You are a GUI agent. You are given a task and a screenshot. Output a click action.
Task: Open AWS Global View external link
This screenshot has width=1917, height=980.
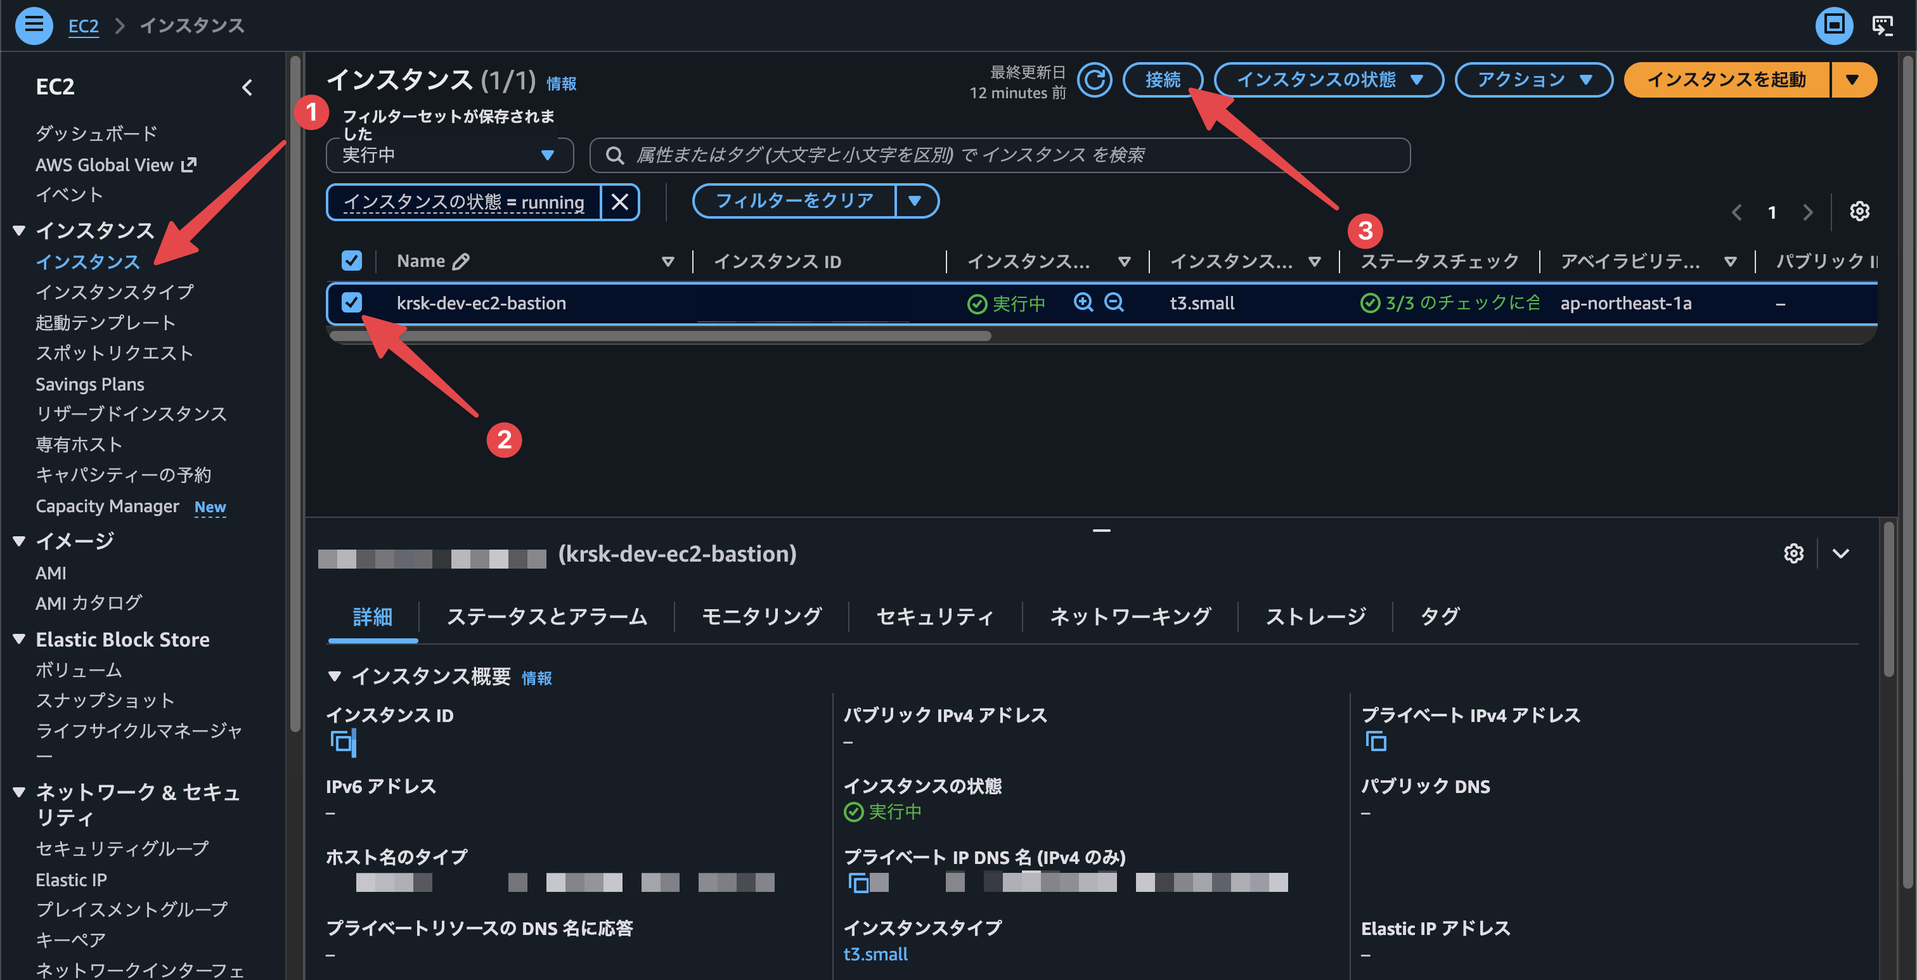(116, 165)
